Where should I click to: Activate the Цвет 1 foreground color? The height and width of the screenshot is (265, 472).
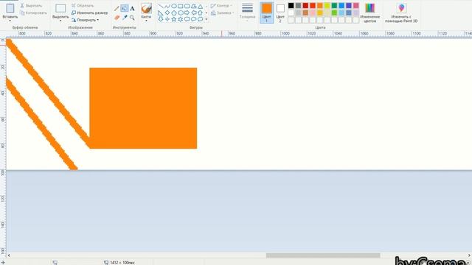click(x=266, y=13)
